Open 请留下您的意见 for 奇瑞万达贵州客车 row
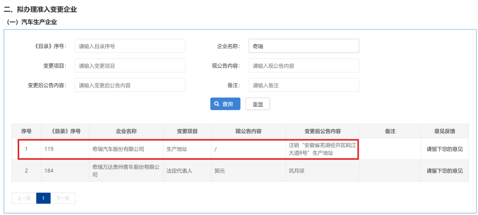The image size is (478, 215). point(445,171)
